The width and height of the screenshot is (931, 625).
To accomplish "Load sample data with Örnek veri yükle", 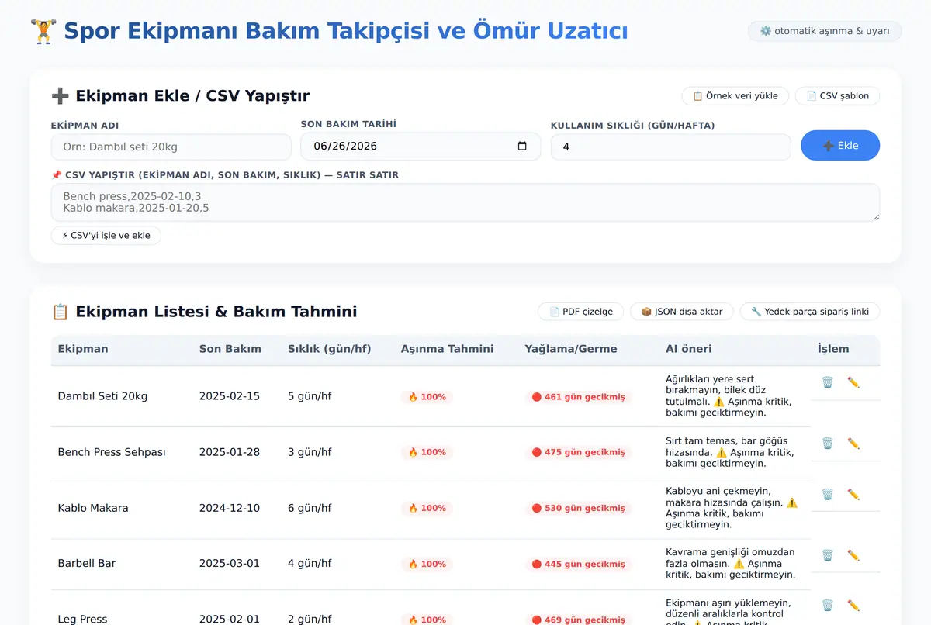I will point(735,96).
